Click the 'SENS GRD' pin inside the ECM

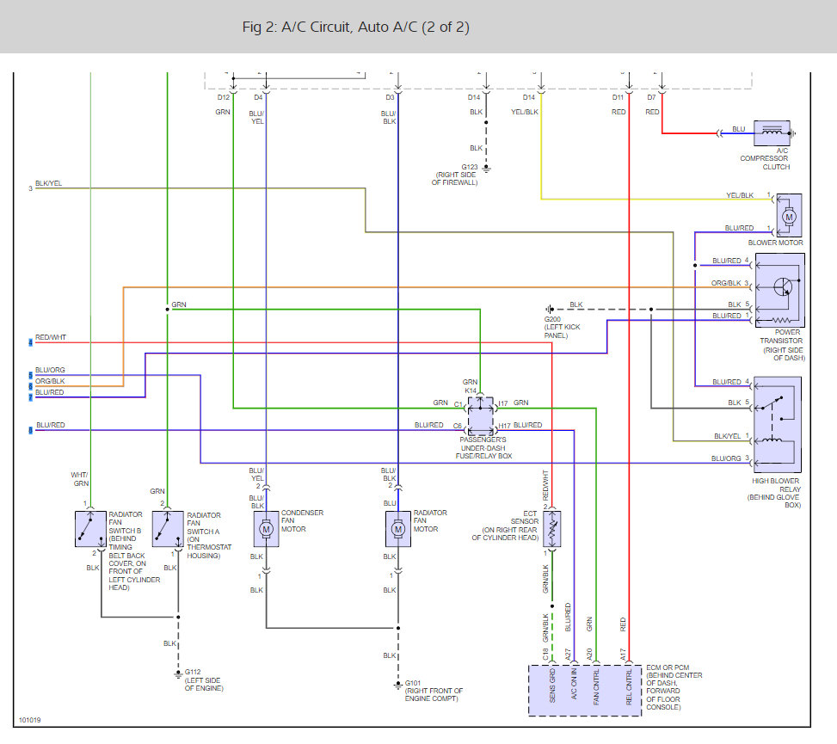coord(552,686)
